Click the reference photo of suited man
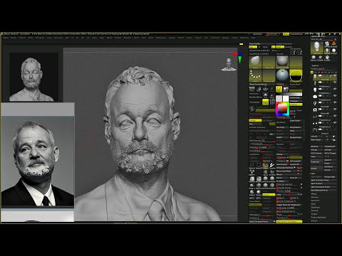Viewport: 342px width, 256px height. tap(38, 162)
